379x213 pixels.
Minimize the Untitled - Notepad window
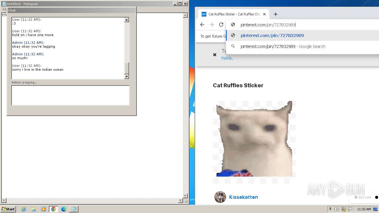(x=175, y=4)
